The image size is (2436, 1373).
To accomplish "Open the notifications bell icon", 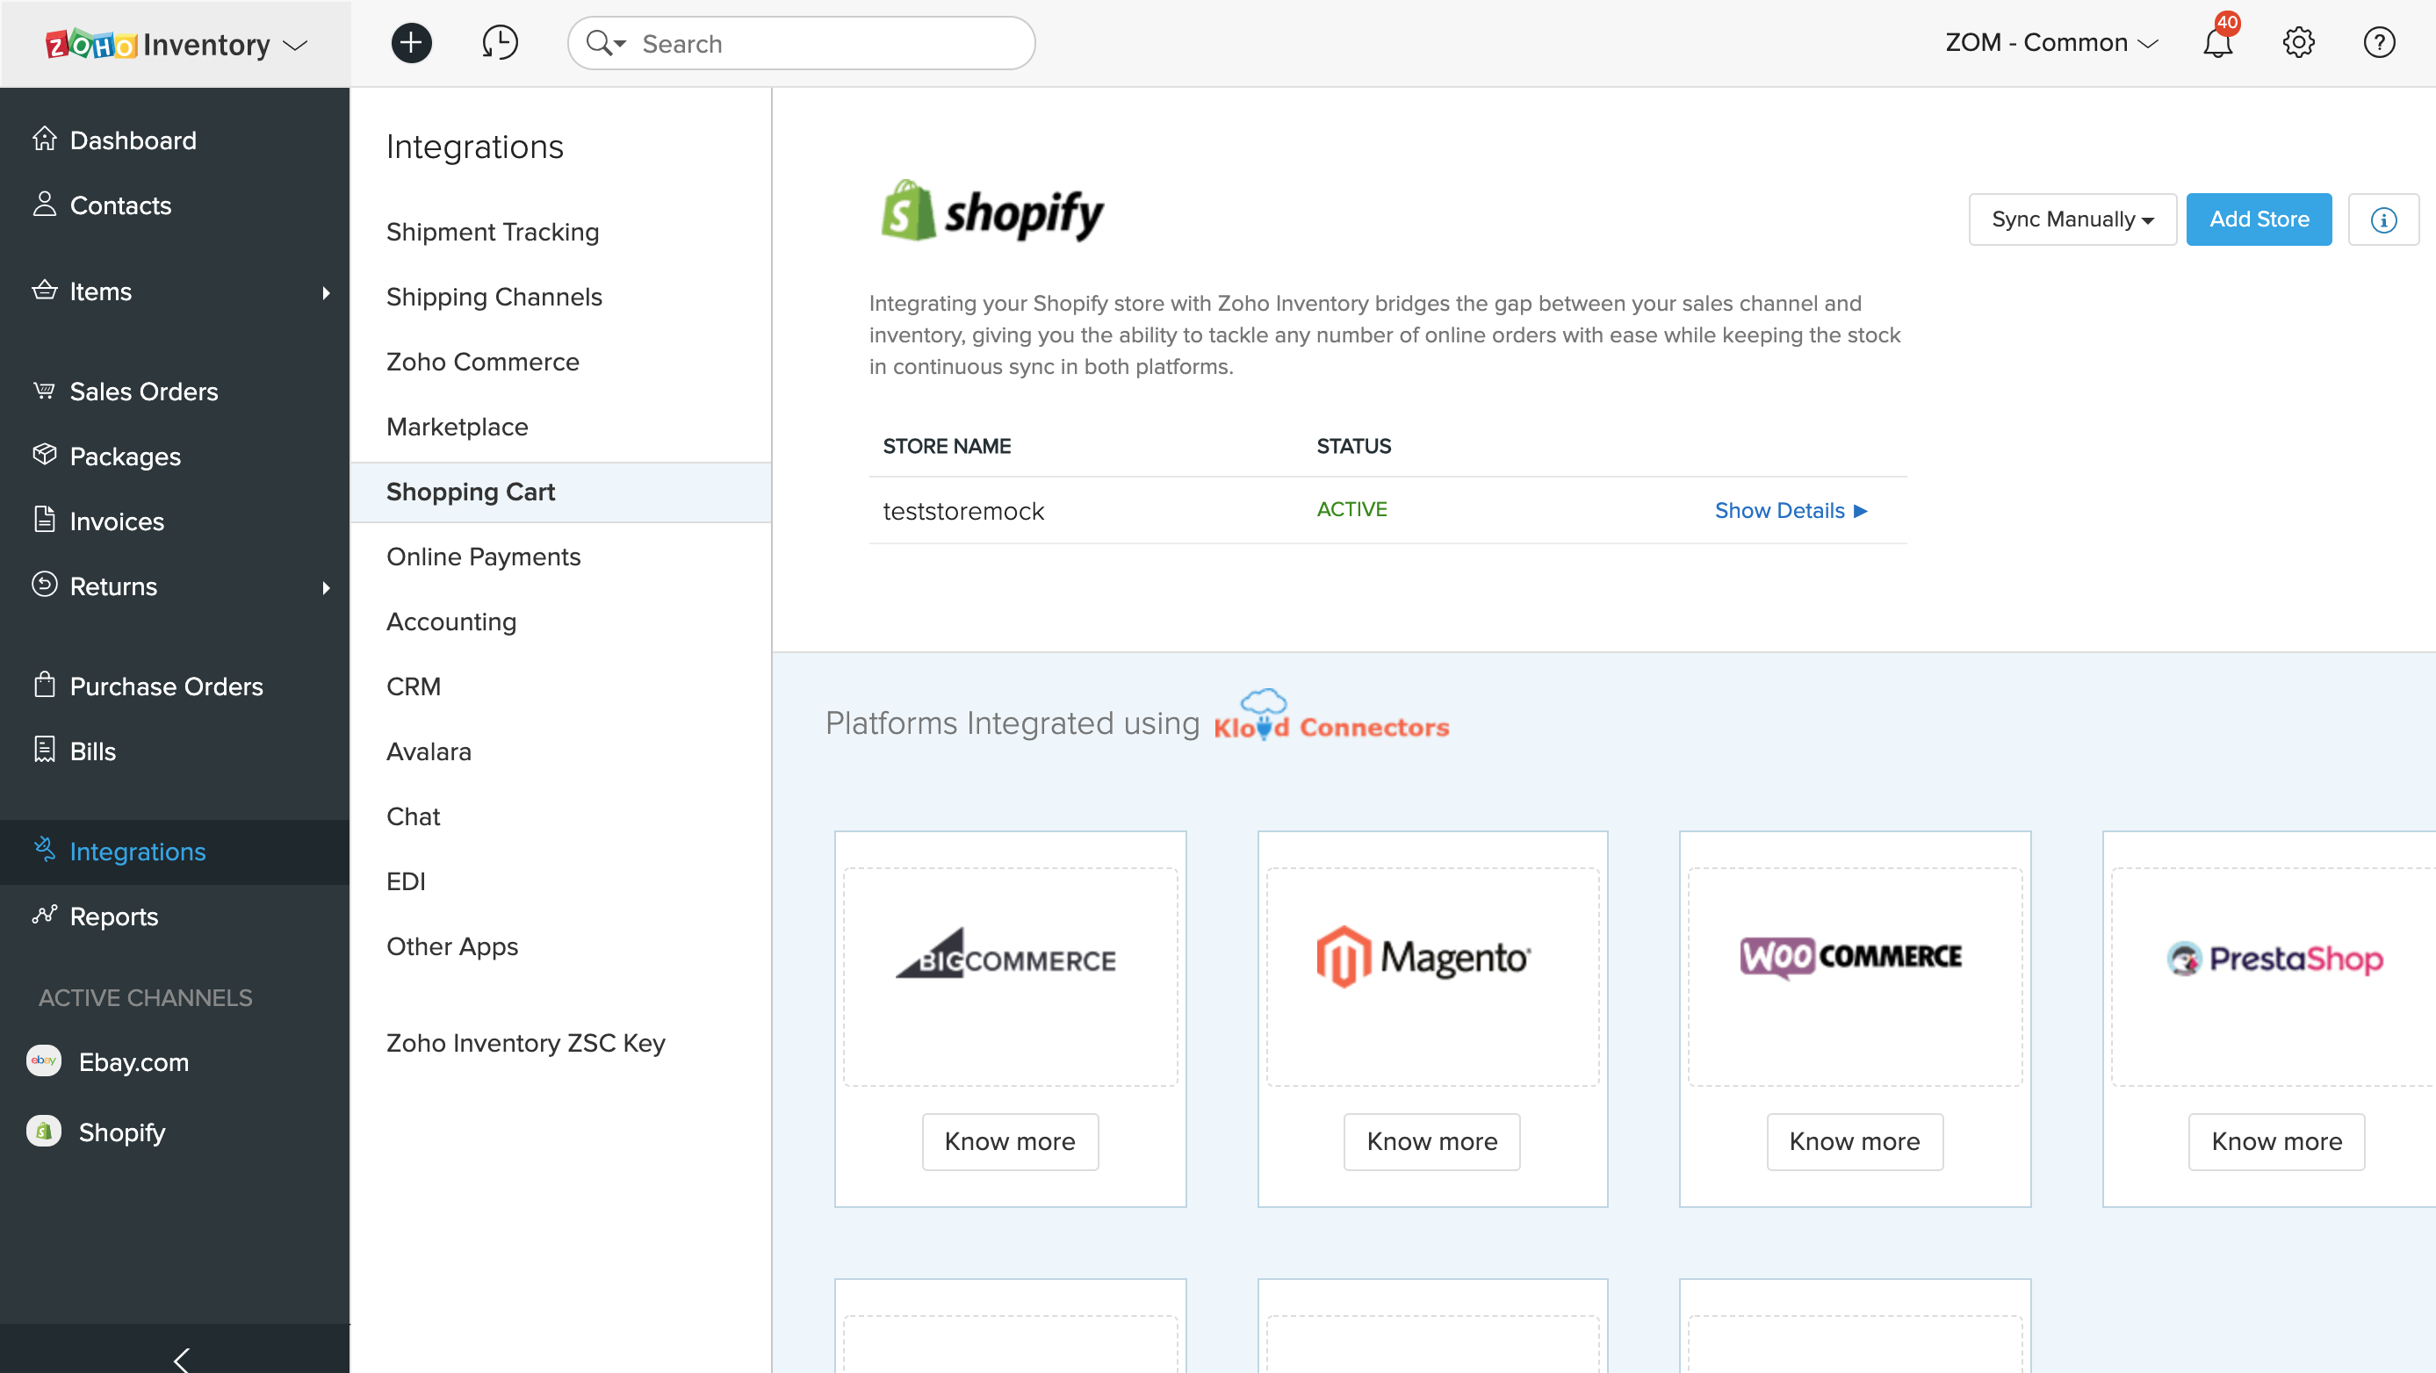I will click(x=2217, y=42).
